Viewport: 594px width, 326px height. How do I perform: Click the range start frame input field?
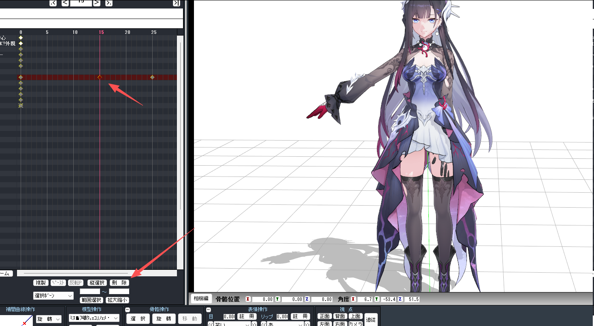tap(90, 291)
